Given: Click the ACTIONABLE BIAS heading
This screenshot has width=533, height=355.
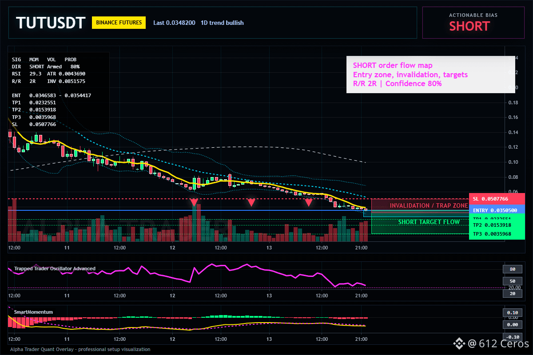Looking at the screenshot, I should (473, 15).
